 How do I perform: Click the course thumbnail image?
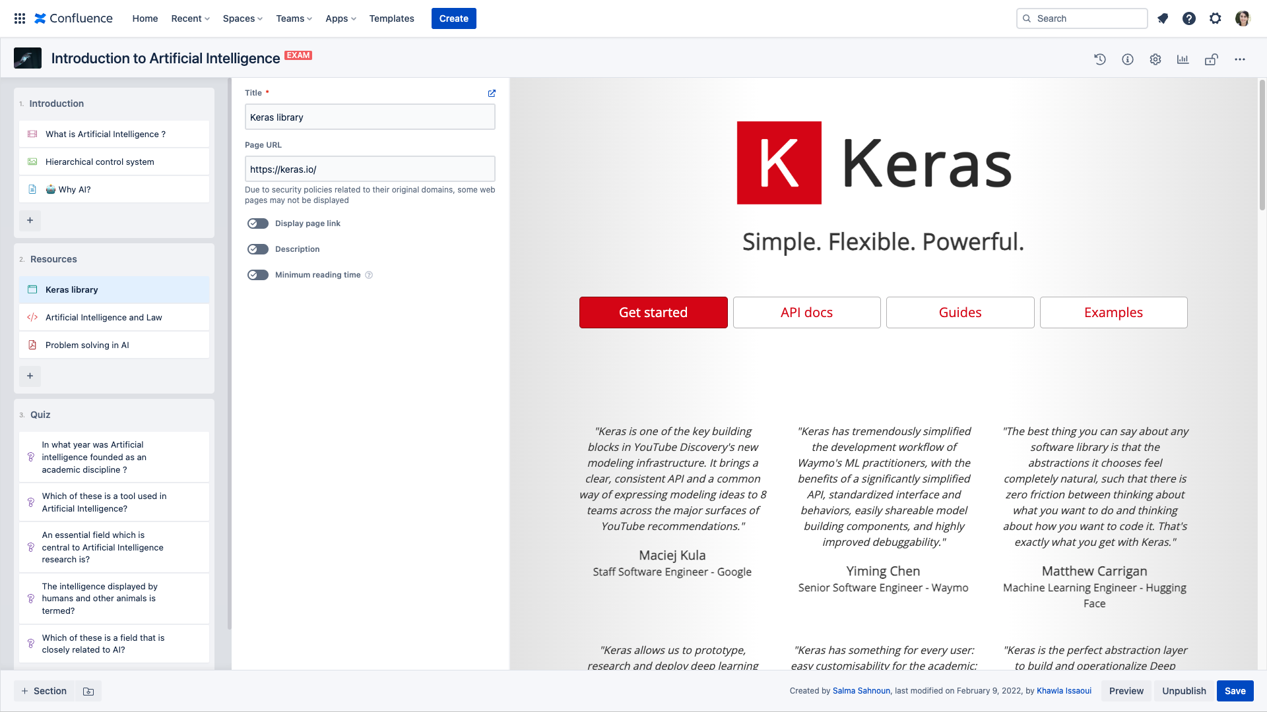point(28,58)
